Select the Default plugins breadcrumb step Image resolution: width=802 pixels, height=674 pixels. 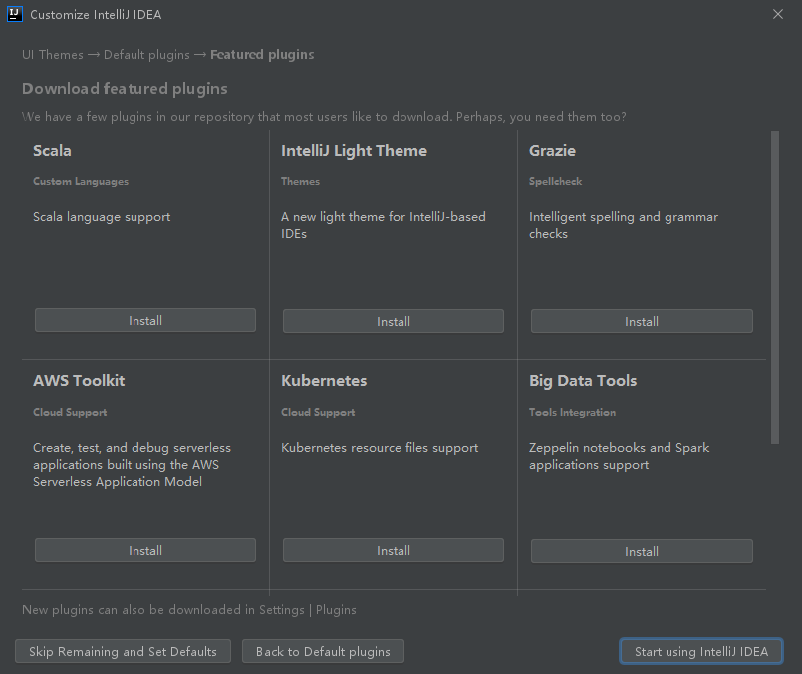(146, 55)
